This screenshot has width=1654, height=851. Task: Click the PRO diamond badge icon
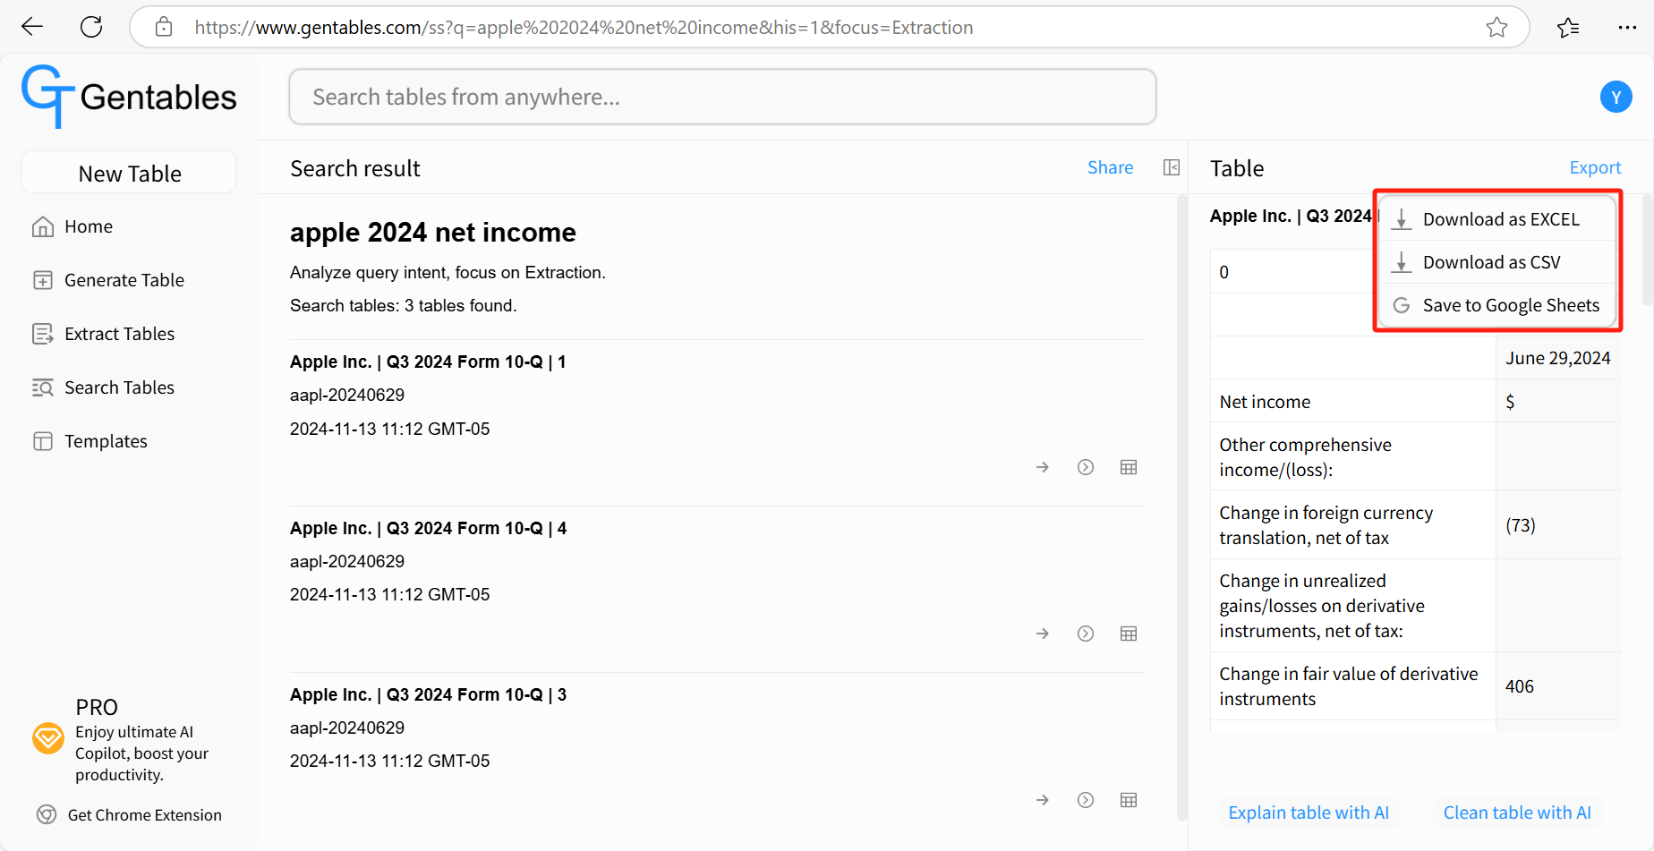[48, 739]
